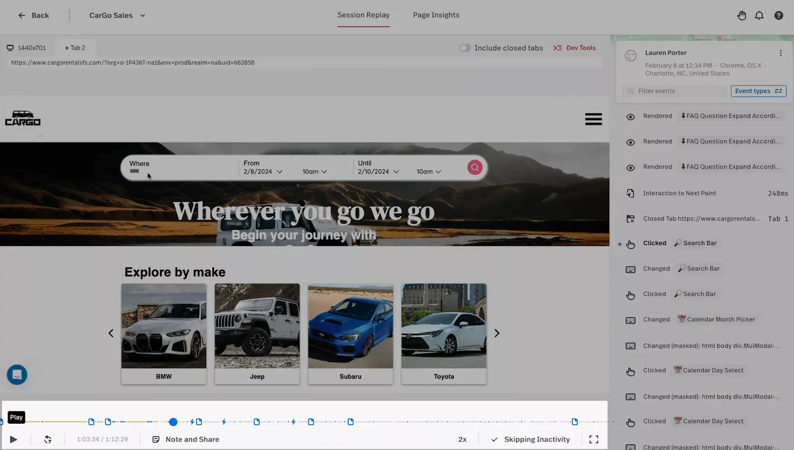Screen dimensions: 794x450
Task: Click the red search magnifier button
Action: (474, 167)
